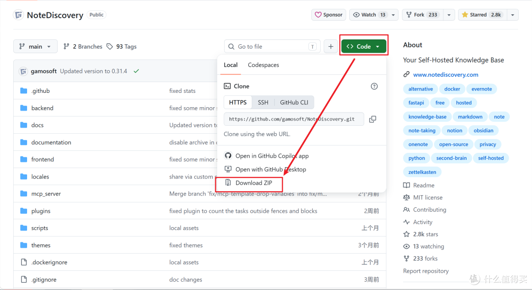Viewport: 532px width, 290px height.
Task: Open the .github folder icon
Action: (x=24, y=91)
